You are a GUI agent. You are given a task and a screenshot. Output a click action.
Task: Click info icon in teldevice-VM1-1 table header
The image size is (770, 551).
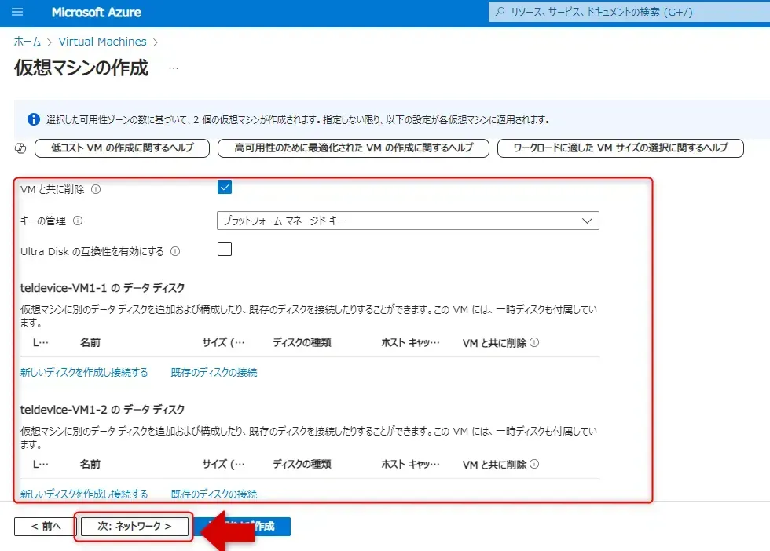534,343
